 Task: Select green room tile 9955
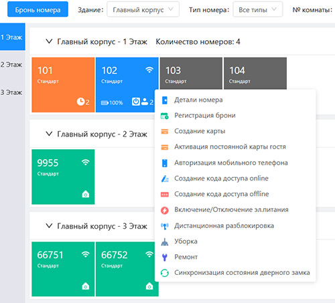[63, 177]
